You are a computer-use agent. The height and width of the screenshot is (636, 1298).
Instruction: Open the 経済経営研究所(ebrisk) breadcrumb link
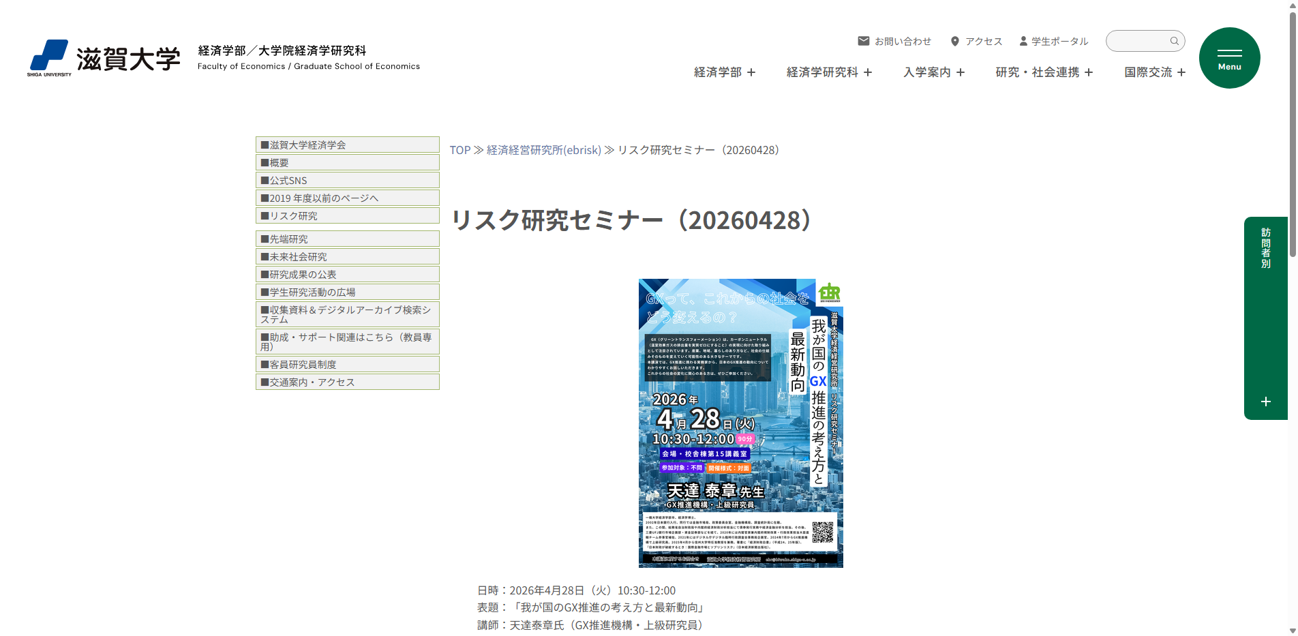[x=542, y=150]
